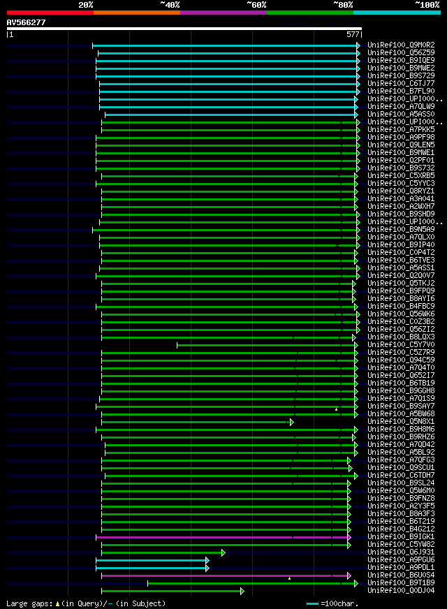The width and height of the screenshot is (447, 609).
Task: Select the UniRef100_B9T1B9 label
Action: (401, 583)
